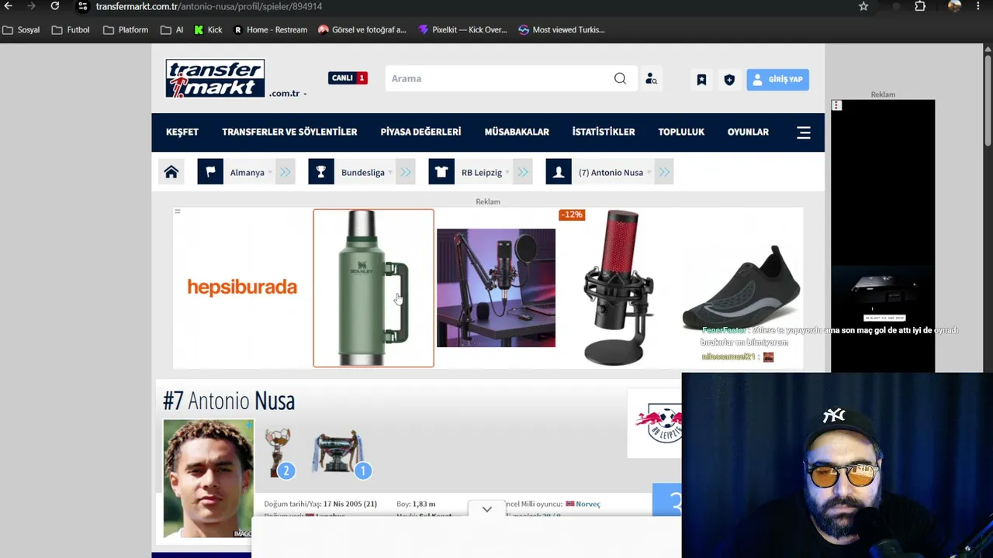Open the studio microphone setup ad

(496, 288)
